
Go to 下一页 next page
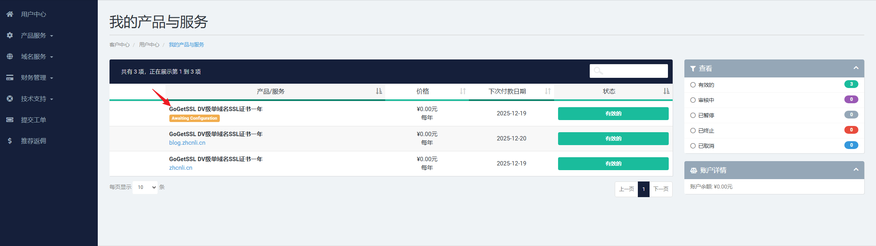pos(661,189)
